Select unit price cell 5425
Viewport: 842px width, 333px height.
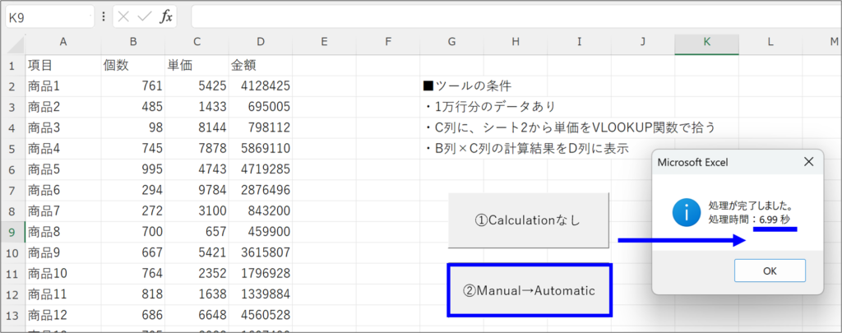click(x=197, y=86)
